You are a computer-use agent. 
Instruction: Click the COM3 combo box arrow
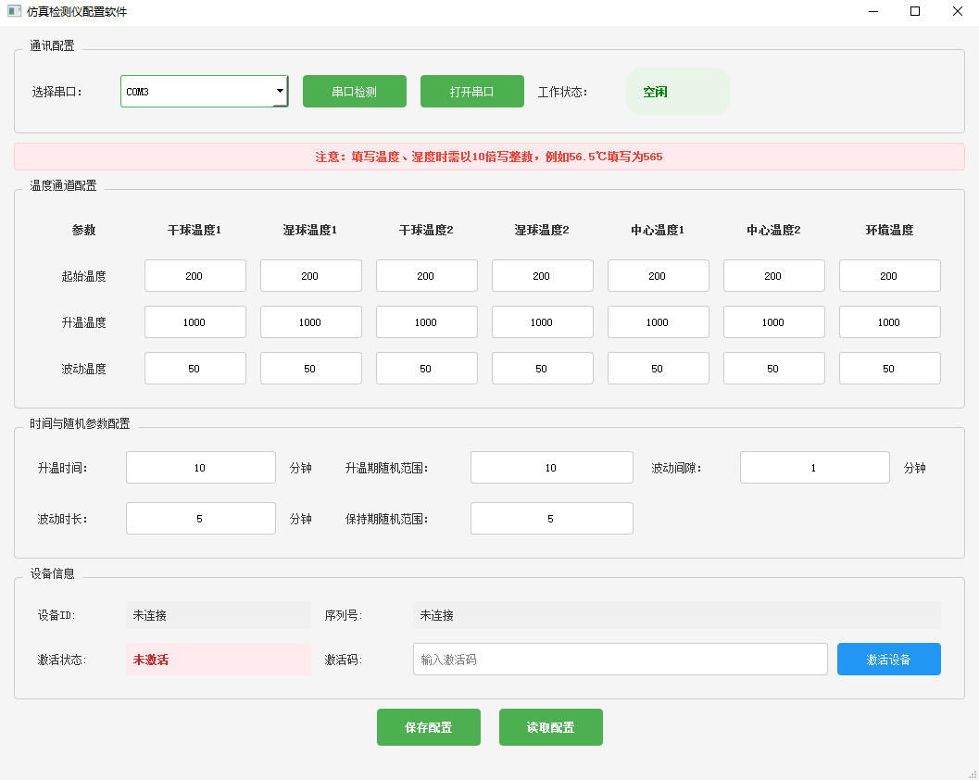click(x=279, y=91)
